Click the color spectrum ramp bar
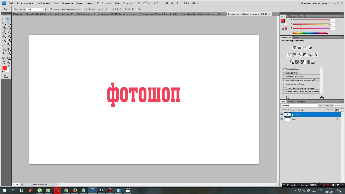Viewport: 345px width, 194px height. (x=310, y=33)
